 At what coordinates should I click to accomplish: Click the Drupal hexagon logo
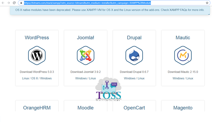[134, 55]
